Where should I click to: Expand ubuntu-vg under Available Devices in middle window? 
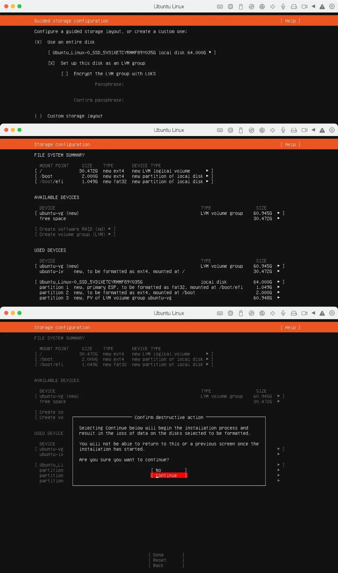click(x=160, y=213)
